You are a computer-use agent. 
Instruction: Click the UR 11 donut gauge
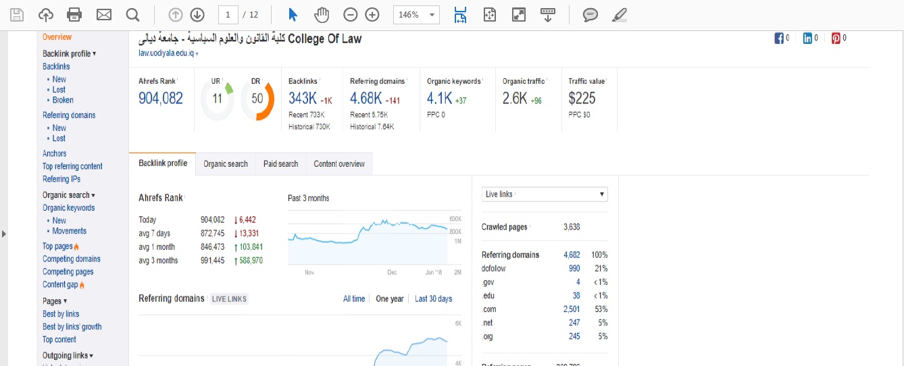pos(217,99)
